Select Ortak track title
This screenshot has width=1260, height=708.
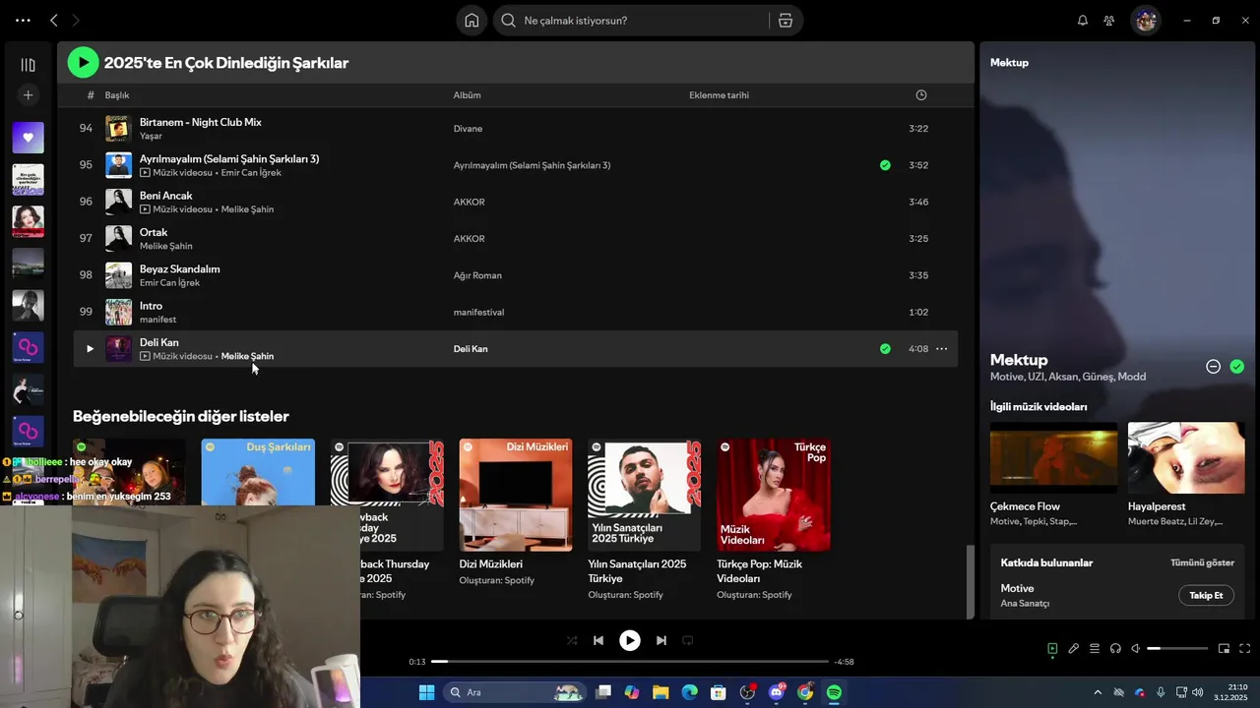tap(154, 232)
